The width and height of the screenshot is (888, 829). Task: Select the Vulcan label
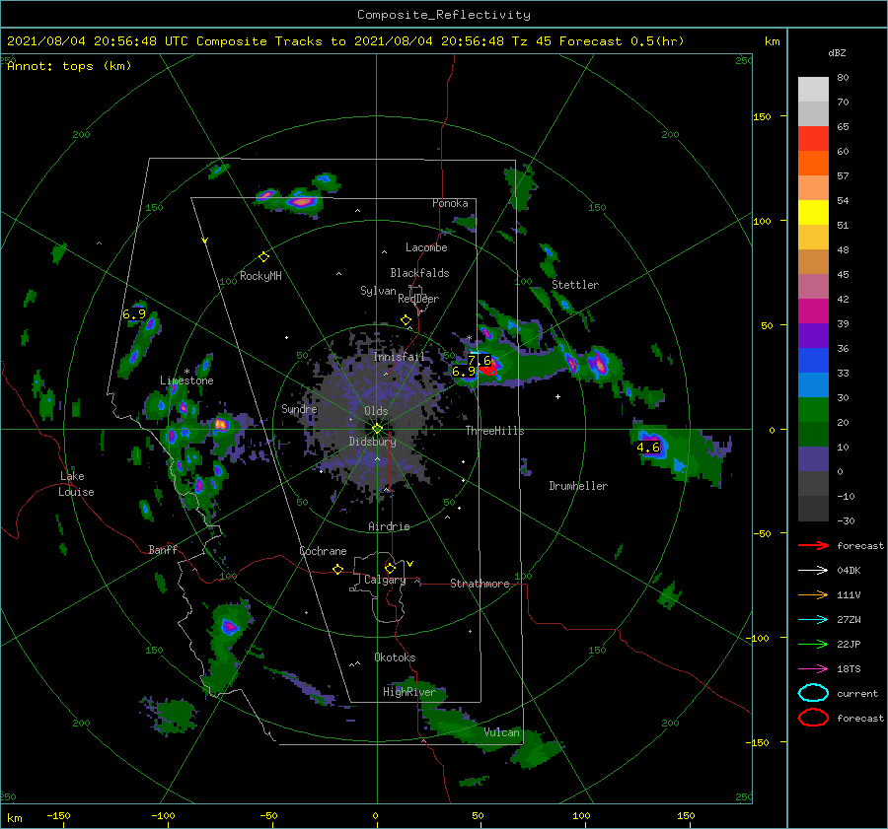[x=501, y=732]
